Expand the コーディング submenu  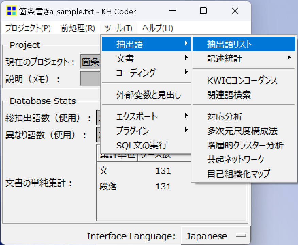pos(146,72)
